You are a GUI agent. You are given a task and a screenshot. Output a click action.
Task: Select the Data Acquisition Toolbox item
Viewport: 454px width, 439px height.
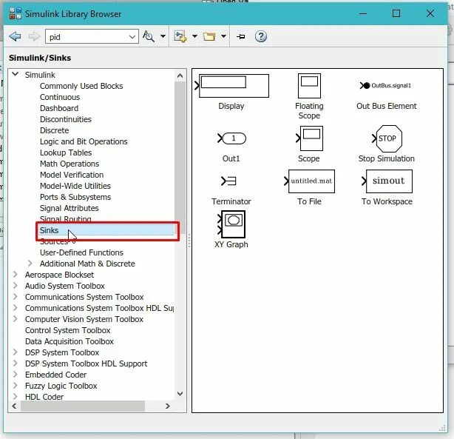(x=70, y=341)
